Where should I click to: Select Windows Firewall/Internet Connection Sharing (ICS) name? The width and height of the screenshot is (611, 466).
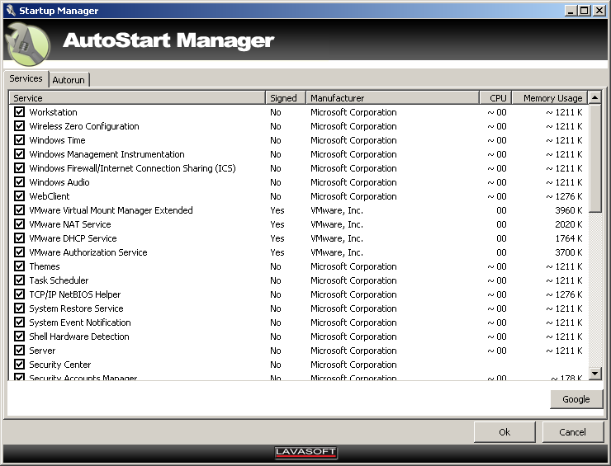pos(132,168)
